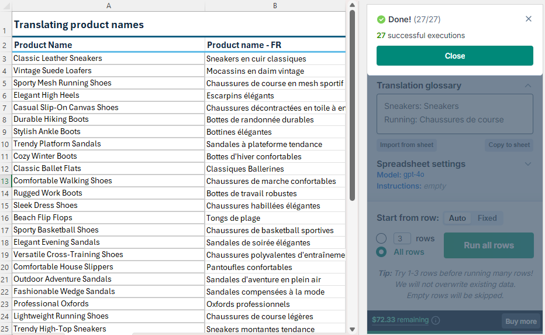Click scroll down arrow of the sheet scrollbar
The height and width of the screenshot is (335, 545).
tap(352, 329)
